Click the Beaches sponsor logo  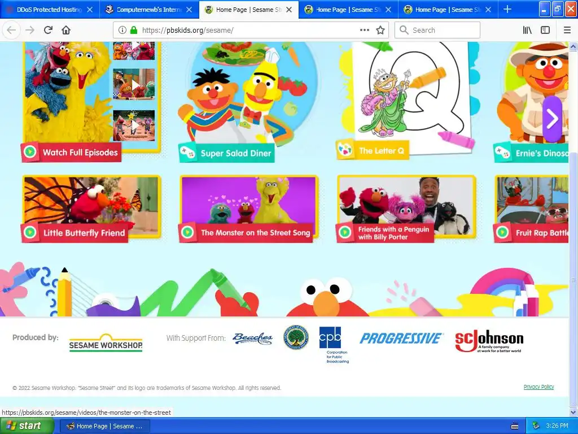coord(252,338)
